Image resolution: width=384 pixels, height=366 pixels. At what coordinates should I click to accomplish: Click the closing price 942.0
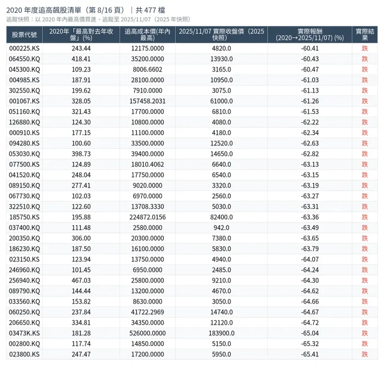coord(222,228)
